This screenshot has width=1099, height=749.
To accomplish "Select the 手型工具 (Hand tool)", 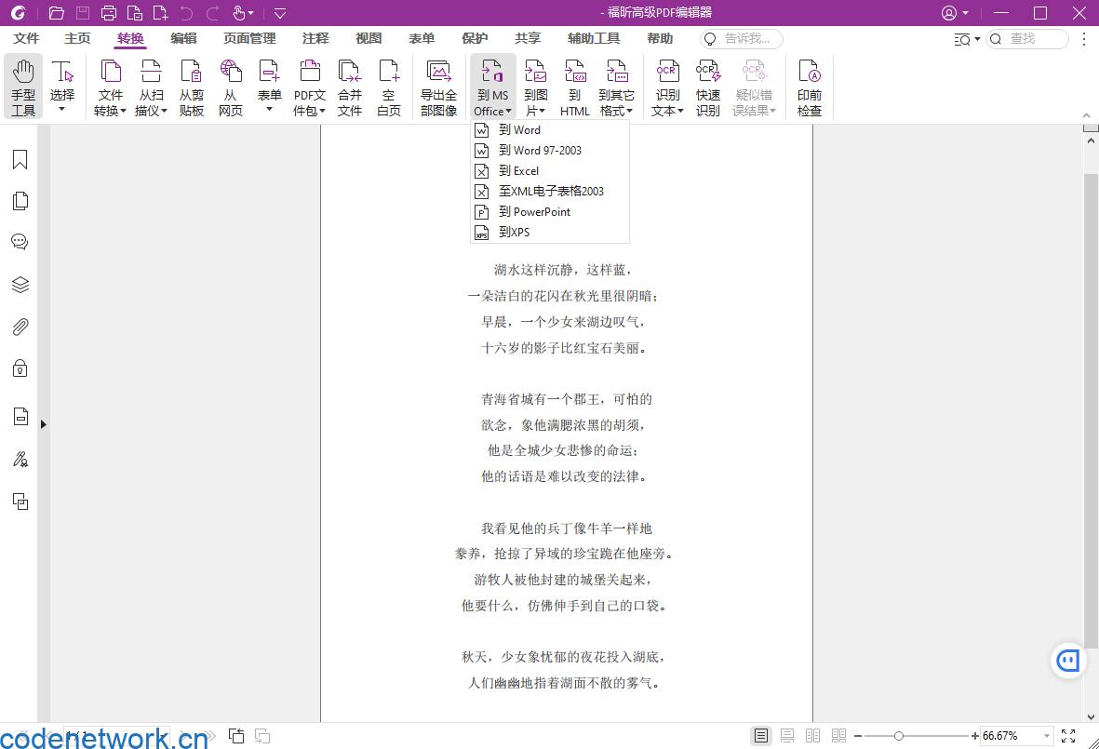I will tap(23, 86).
